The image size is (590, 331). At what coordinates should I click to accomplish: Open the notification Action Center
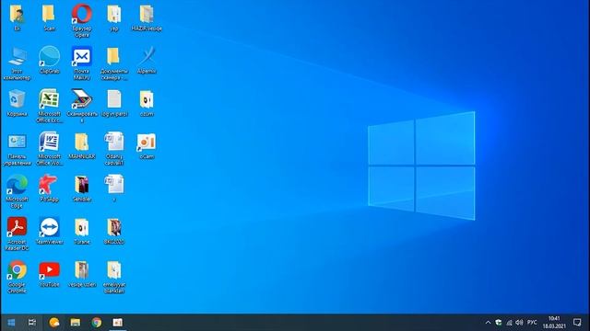point(577,323)
